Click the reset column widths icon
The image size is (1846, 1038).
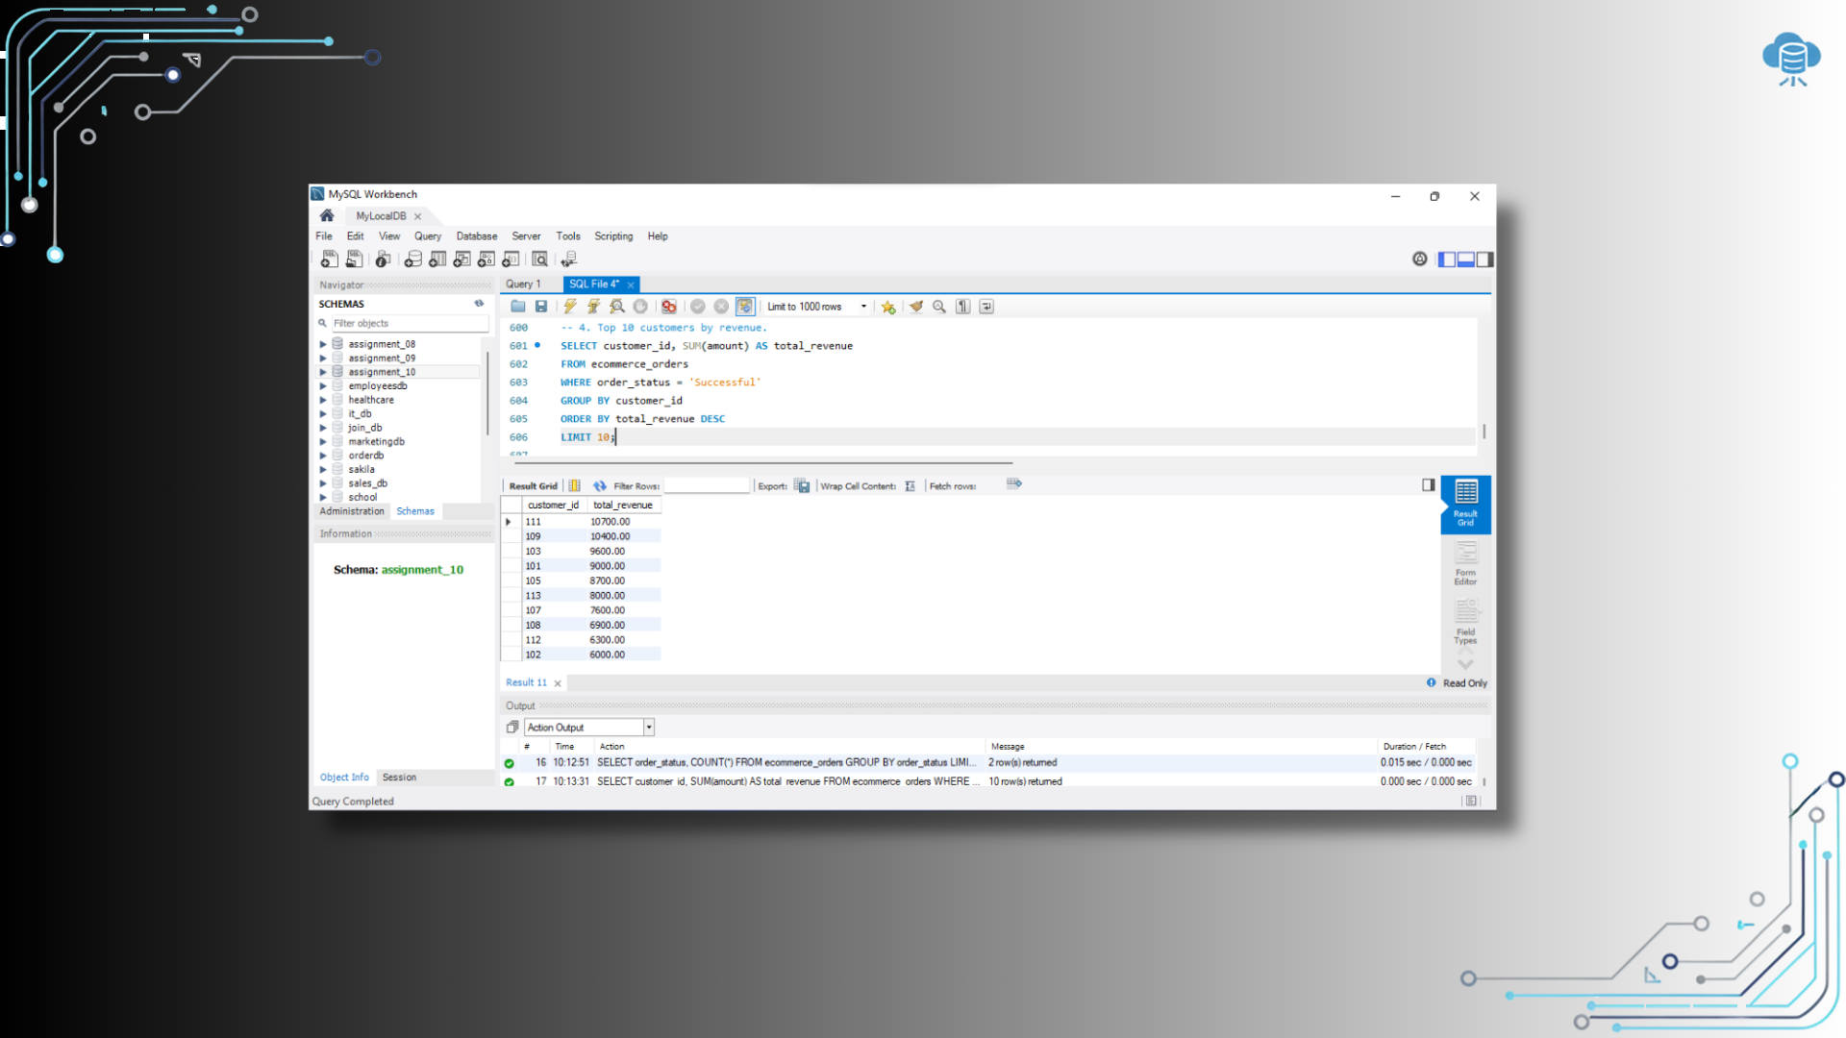(575, 486)
